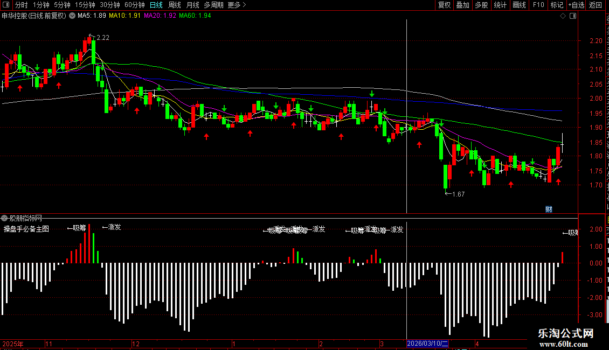
Task: Click the sub-chart indicator settings icon
Action: tap(4, 218)
